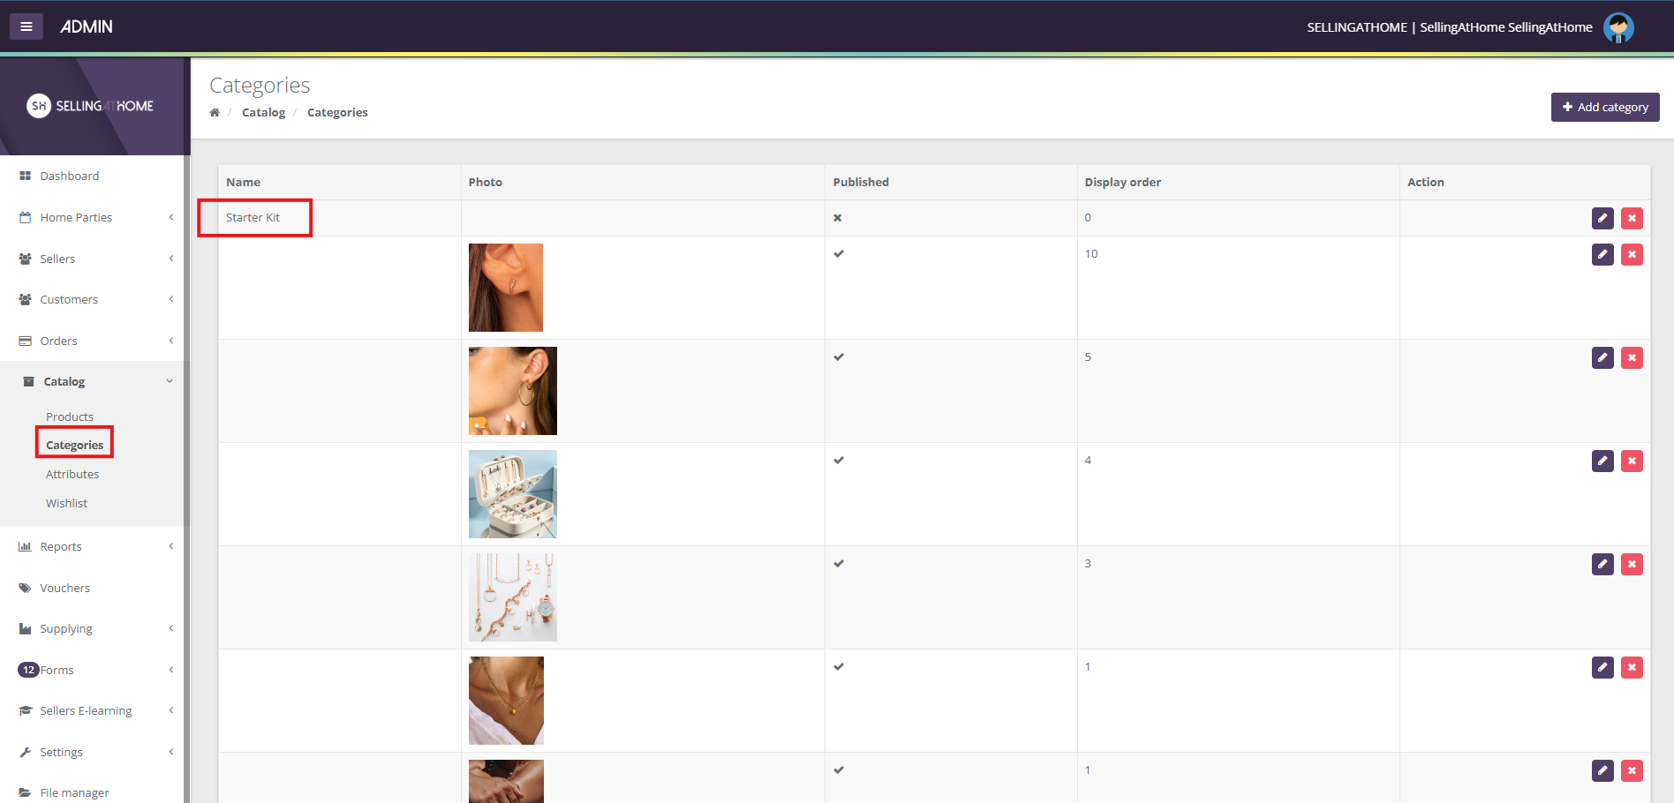This screenshot has width=1674, height=803.
Task: Delete the category with display order 5
Action: [1632, 357]
